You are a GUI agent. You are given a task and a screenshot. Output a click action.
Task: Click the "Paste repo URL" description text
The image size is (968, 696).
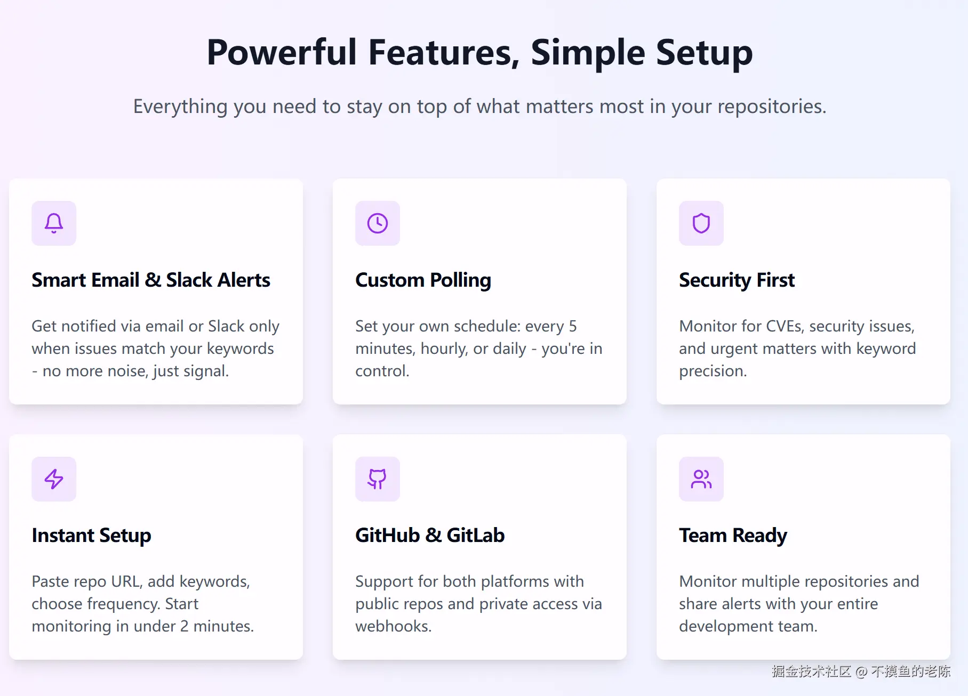tap(142, 604)
